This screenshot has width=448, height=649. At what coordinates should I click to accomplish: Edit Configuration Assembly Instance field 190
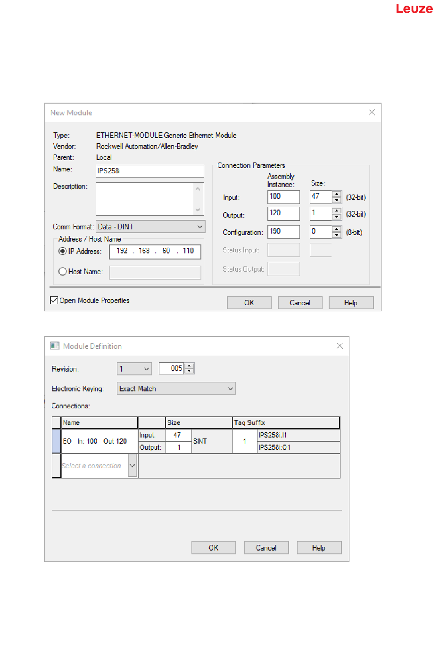[x=283, y=232]
